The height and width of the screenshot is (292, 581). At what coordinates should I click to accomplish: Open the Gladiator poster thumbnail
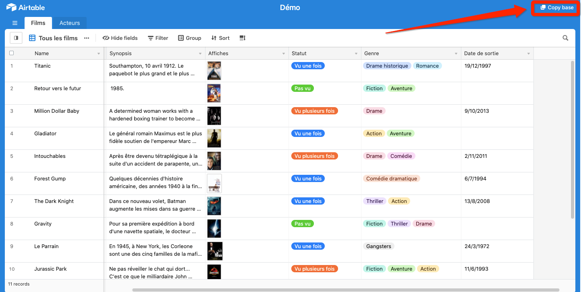[214, 139]
